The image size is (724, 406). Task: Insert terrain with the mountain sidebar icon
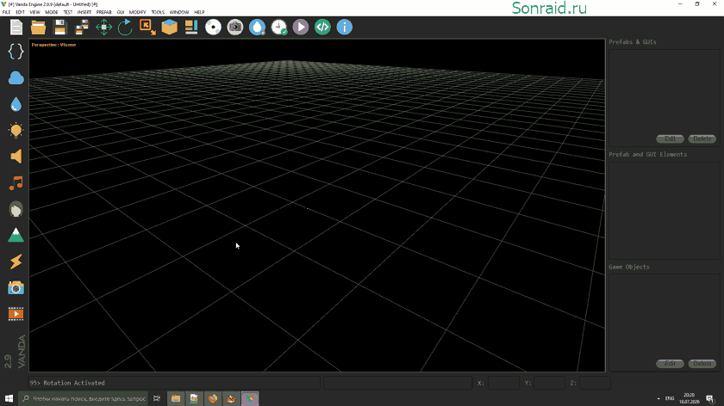click(x=16, y=236)
